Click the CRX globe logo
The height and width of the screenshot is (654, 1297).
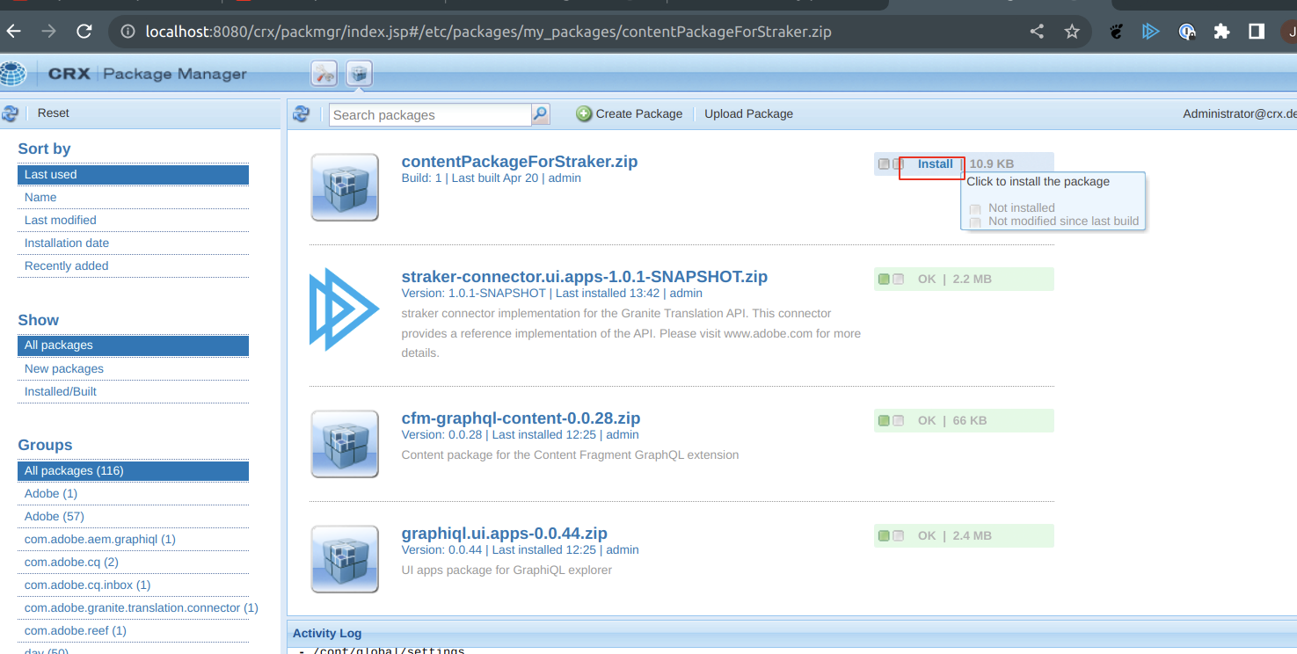[x=12, y=74]
